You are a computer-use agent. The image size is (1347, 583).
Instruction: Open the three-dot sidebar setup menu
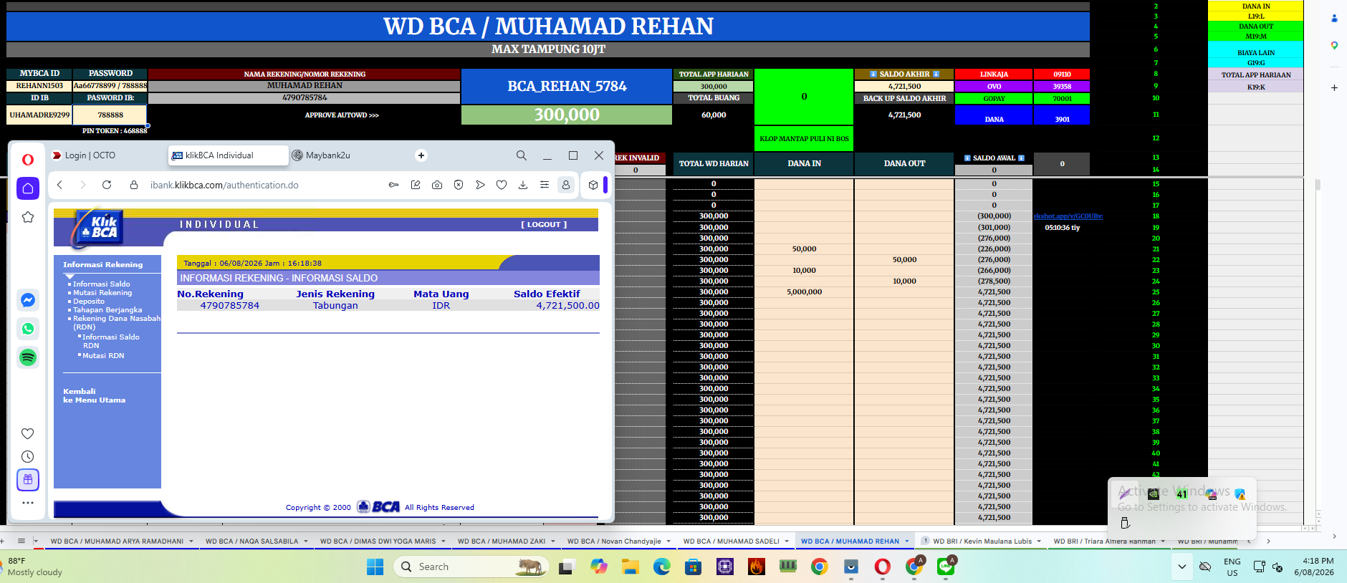28,503
